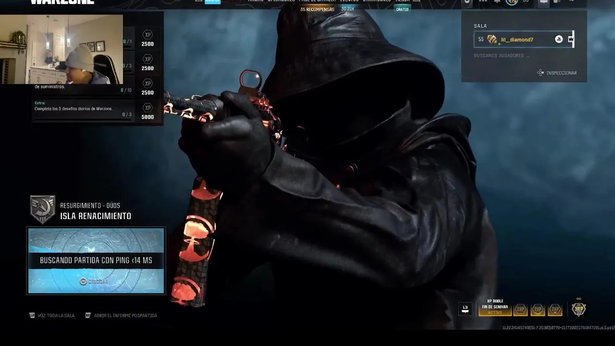615x346 pixels.
Task: Click the XP Doble Fin de Semana Activo badge
Action: pos(495,308)
